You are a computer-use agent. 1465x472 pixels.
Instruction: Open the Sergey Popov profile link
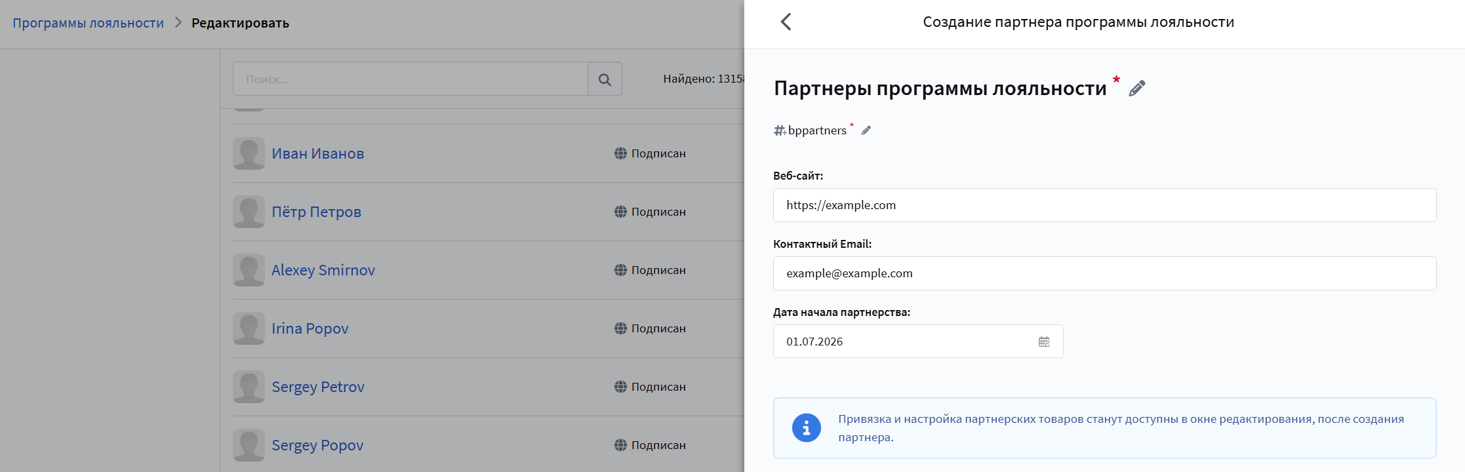point(317,445)
